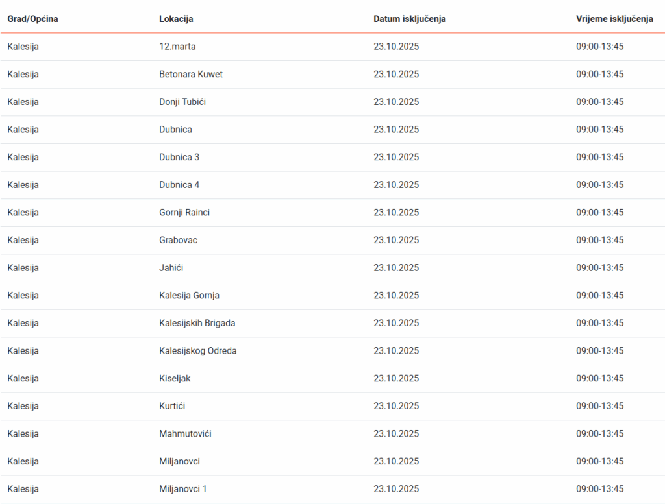Click the Lokacija column header
Image resolution: width=665 pixels, height=504 pixels.
point(176,19)
